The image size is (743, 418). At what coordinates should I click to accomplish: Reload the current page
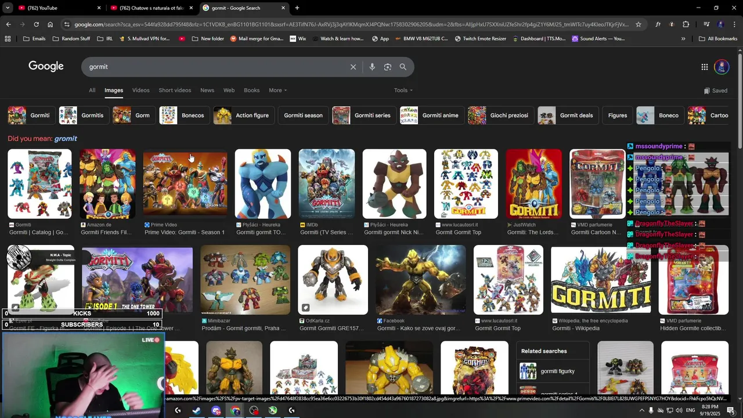(x=36, y=24)
